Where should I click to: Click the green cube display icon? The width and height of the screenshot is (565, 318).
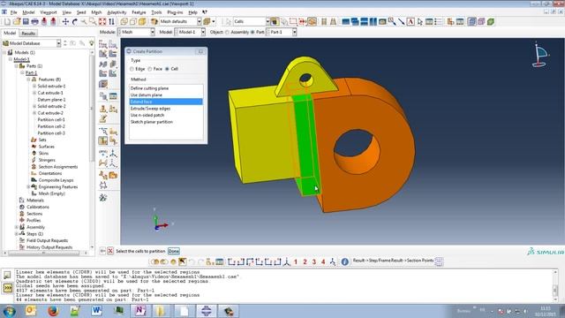click(x=491, y=21)
